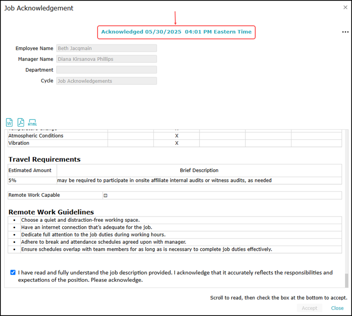Click the Vibration row label
Viewport: 352px width, 316px height.
(x=19, y=143)
